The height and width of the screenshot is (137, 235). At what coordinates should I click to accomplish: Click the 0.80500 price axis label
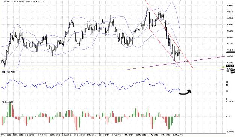tap(229, 56)
